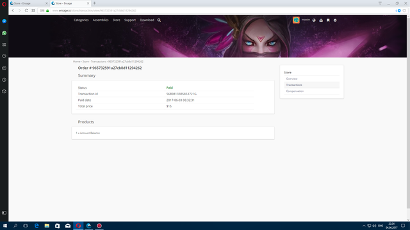This screenshot has height=230, width=410.
Task: Open the Windows Start menu
Action: [4, 226]
